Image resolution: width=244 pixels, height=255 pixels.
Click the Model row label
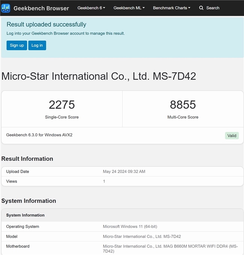pos(12,237)
